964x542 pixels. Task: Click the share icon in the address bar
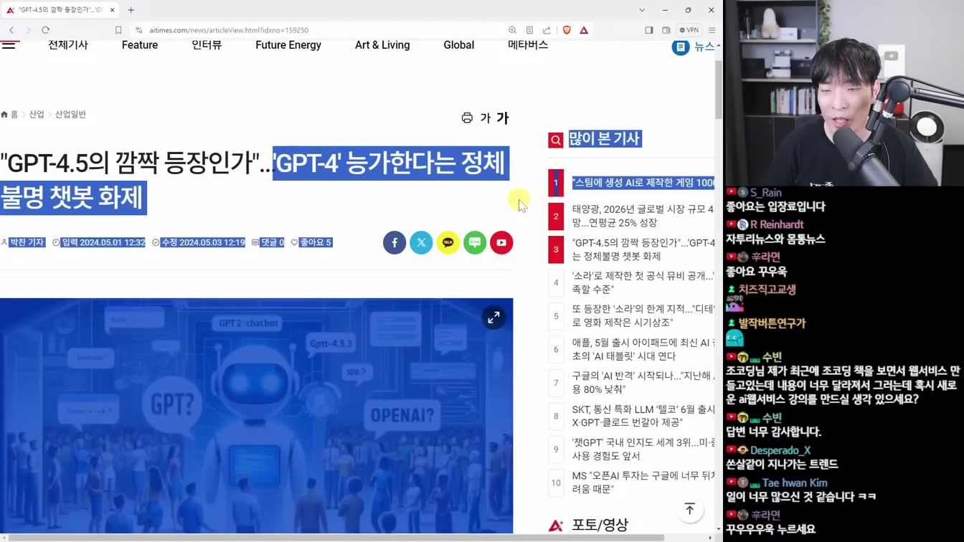point(547,30)
